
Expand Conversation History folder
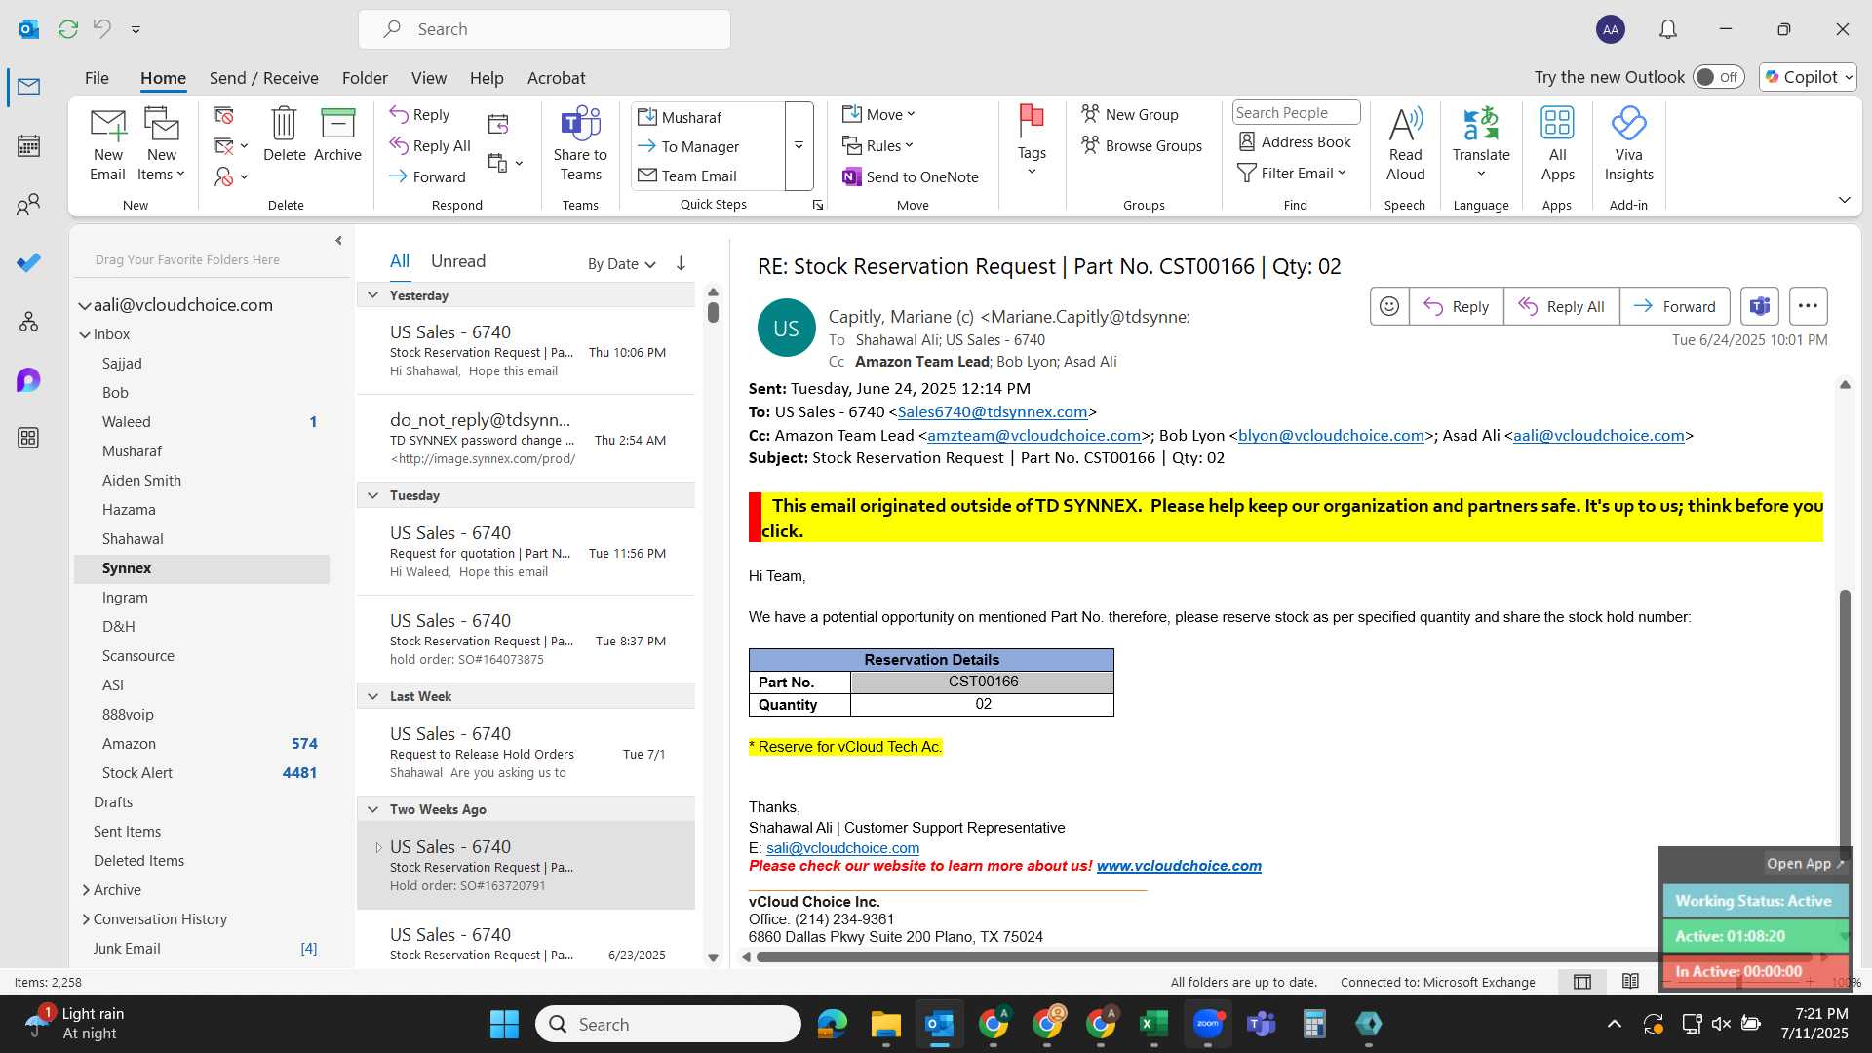point(86,919)
